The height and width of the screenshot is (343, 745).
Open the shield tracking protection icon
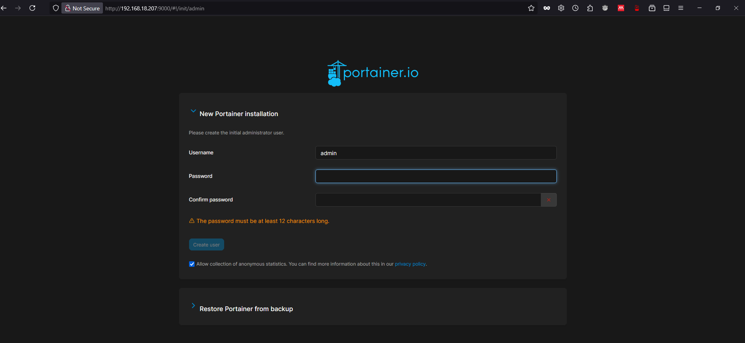pos(56,8)
